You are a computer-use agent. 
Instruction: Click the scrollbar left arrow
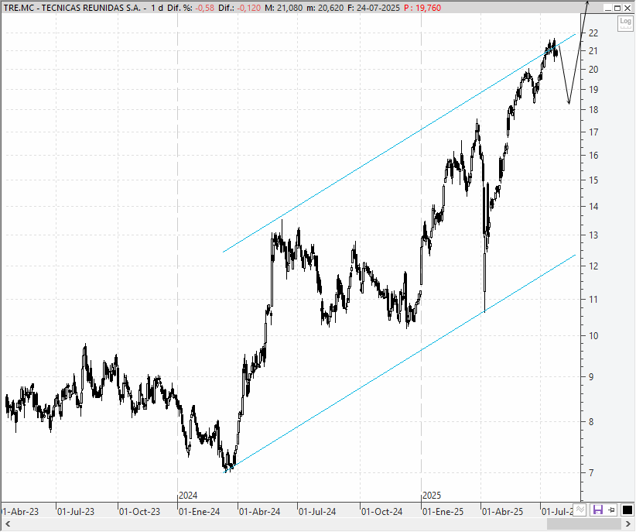(7, 524)
